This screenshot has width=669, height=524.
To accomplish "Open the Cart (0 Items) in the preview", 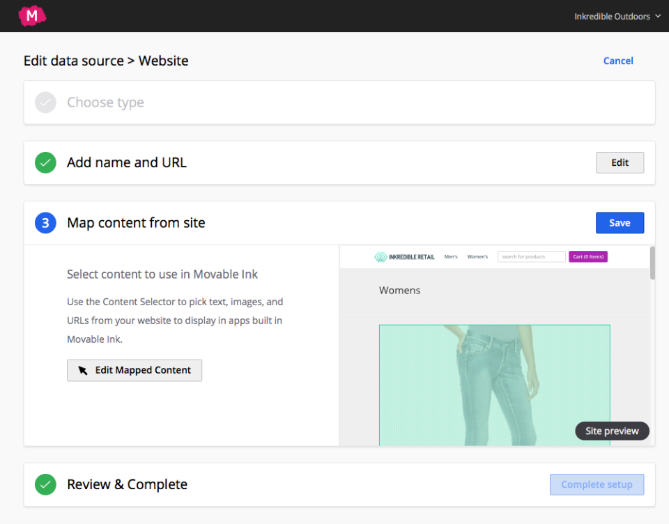I will tap(588, 257).
